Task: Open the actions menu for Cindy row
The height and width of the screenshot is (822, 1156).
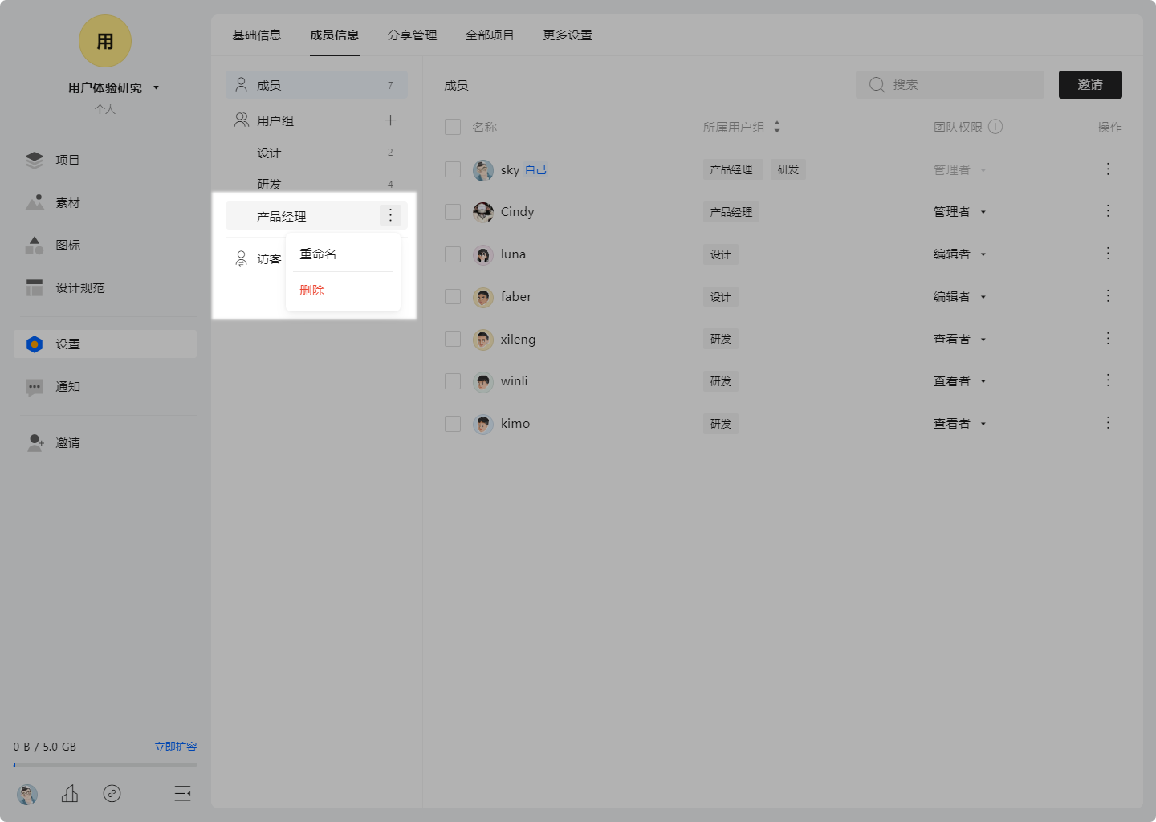Action: point(1108,210)
